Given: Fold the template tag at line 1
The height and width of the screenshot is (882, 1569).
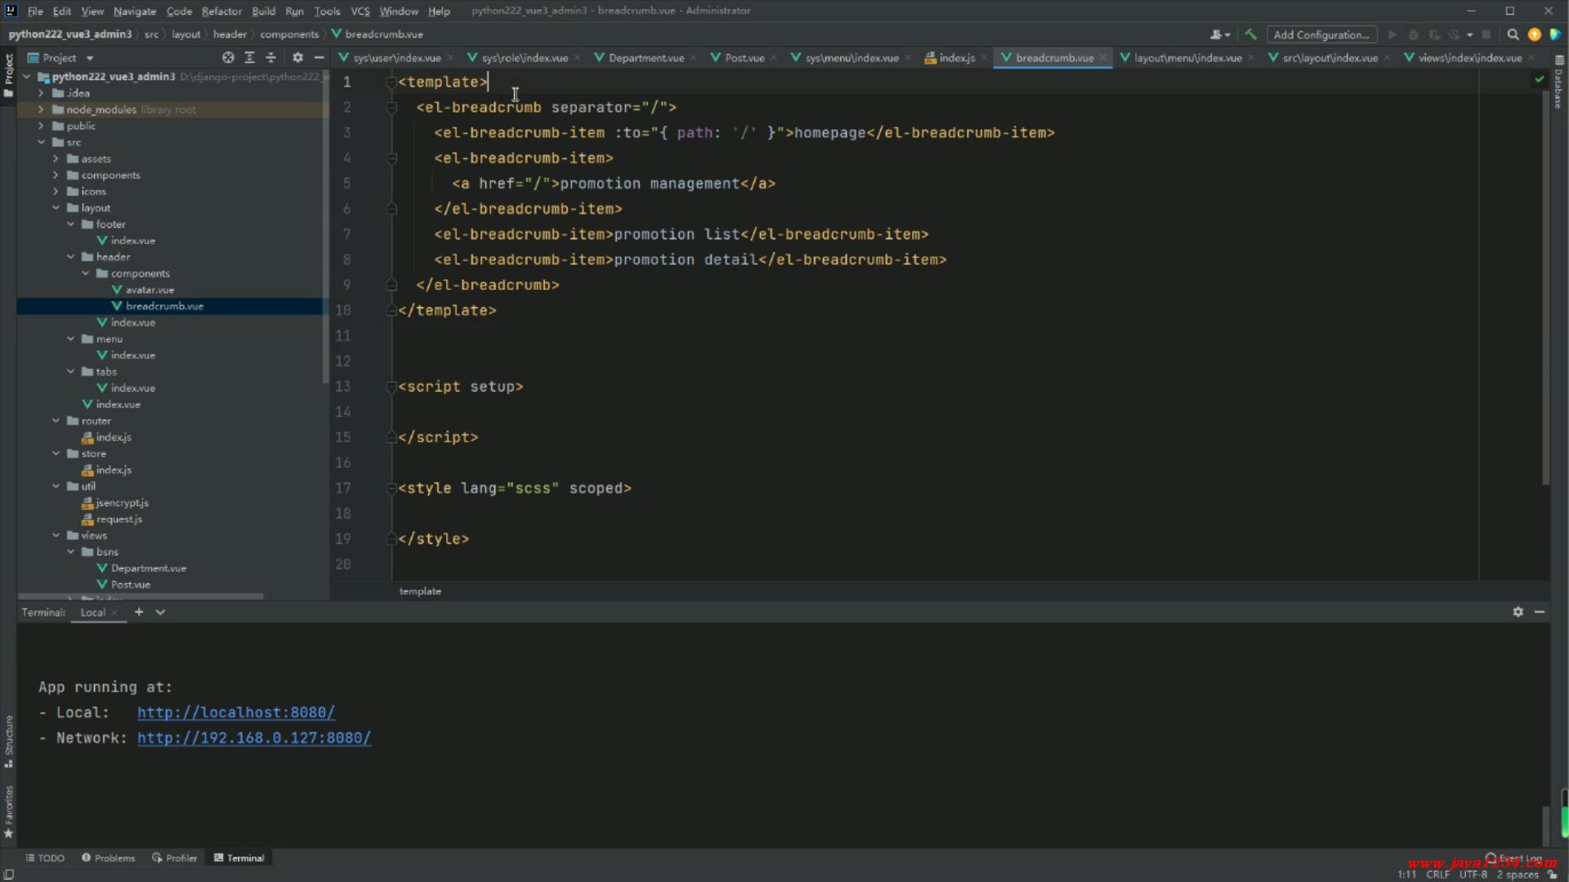Looking at the screenshot, I should pos(391,82).
